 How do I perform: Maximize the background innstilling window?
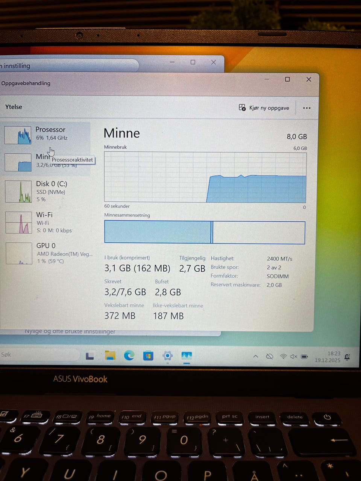pos(193,62)
